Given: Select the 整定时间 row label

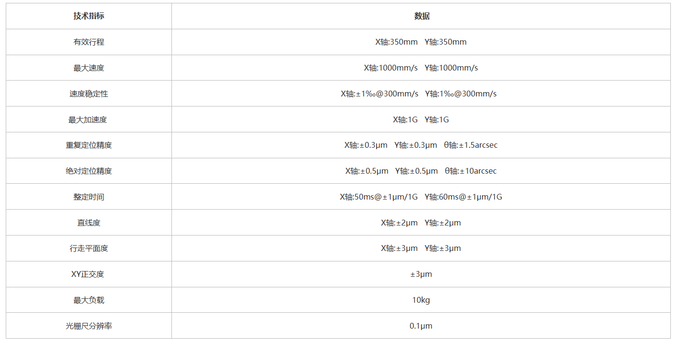Looking at the screenshot, I should coord(89,197).
